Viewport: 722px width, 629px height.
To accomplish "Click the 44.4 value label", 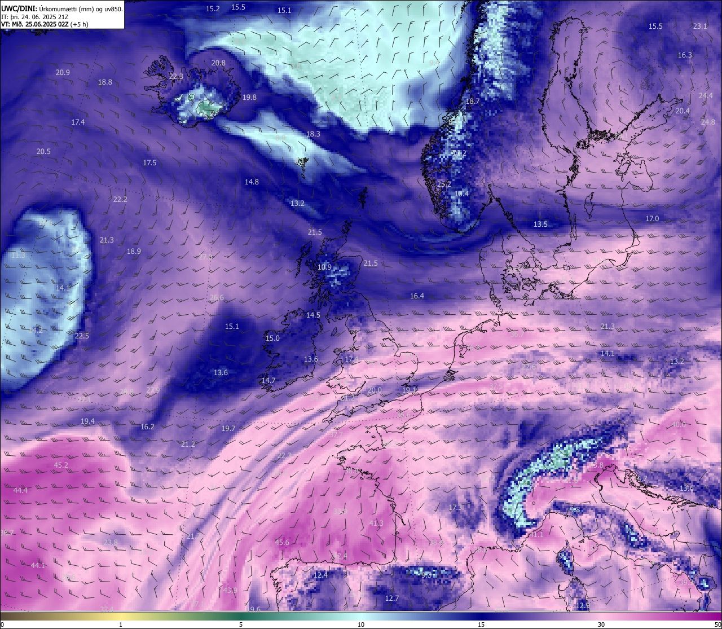I will coord(20,491).
